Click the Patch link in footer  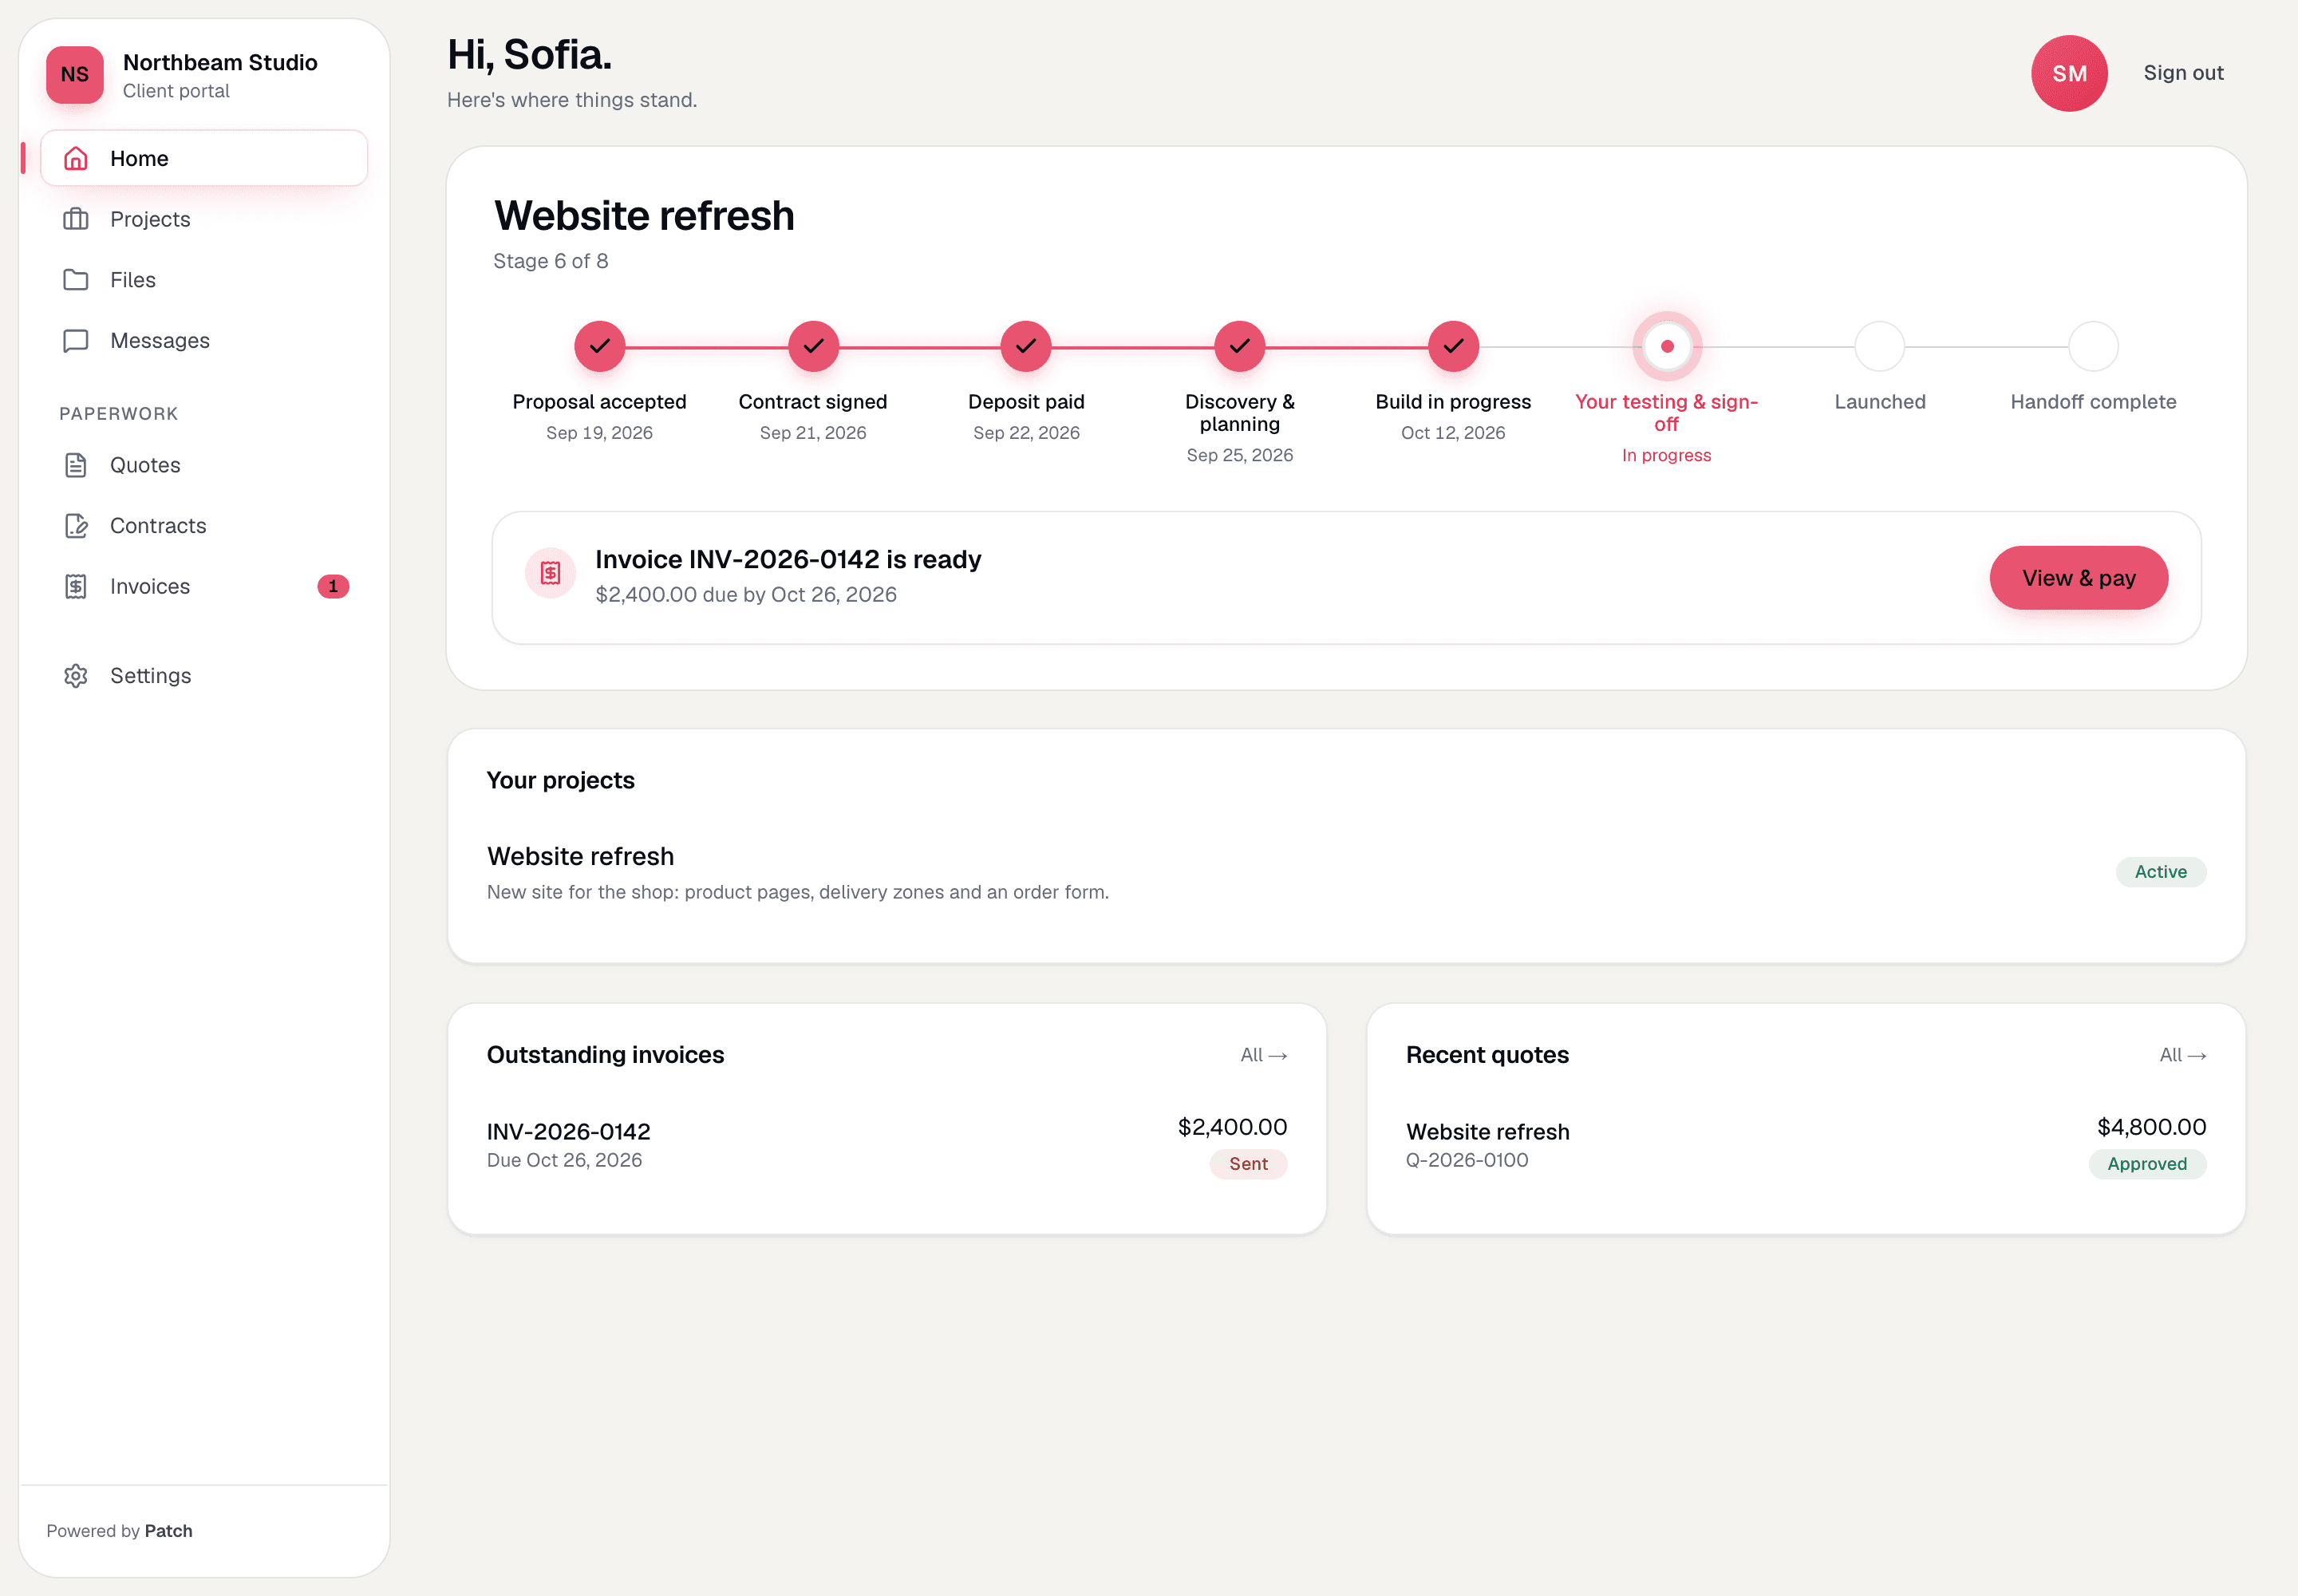[x=168, y=1531]
